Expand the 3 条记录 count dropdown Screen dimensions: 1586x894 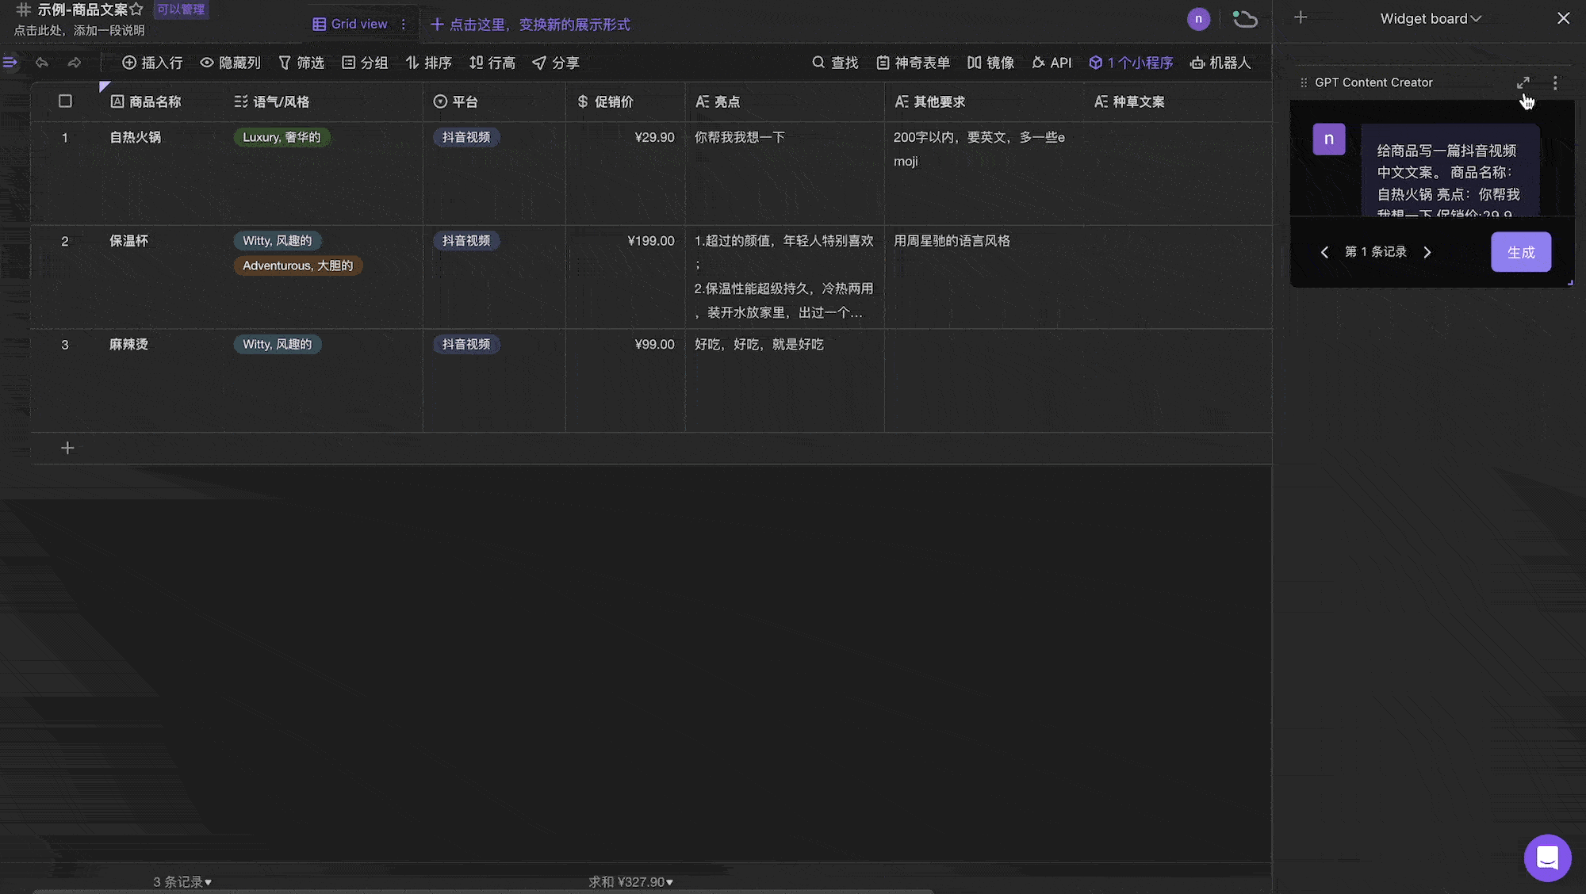click(182, 881)
